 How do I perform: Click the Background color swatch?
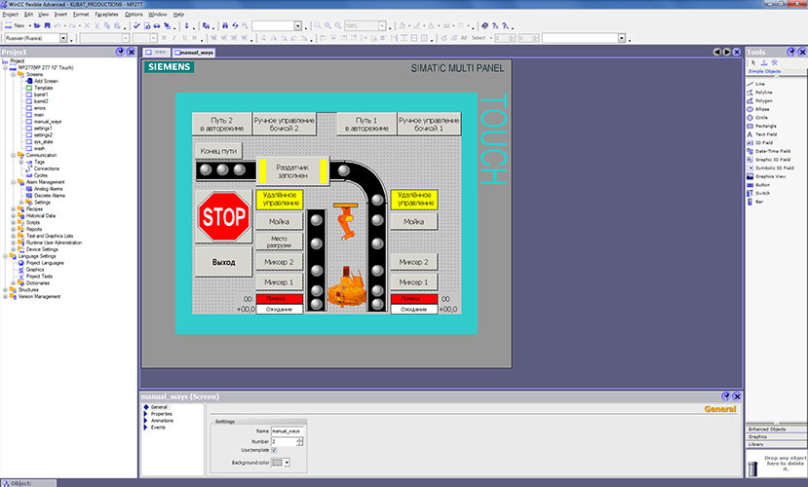[x=277, y=463]
